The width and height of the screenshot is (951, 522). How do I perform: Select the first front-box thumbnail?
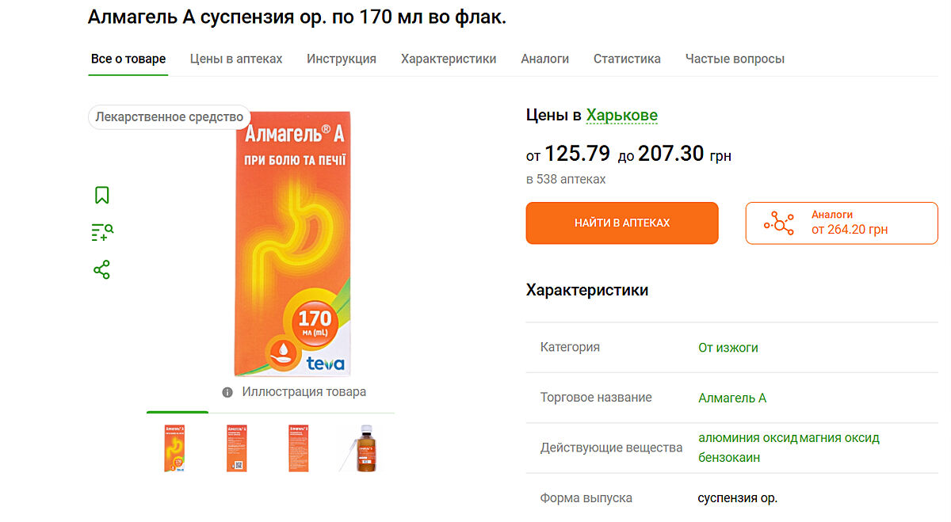[x=175, y=448]
